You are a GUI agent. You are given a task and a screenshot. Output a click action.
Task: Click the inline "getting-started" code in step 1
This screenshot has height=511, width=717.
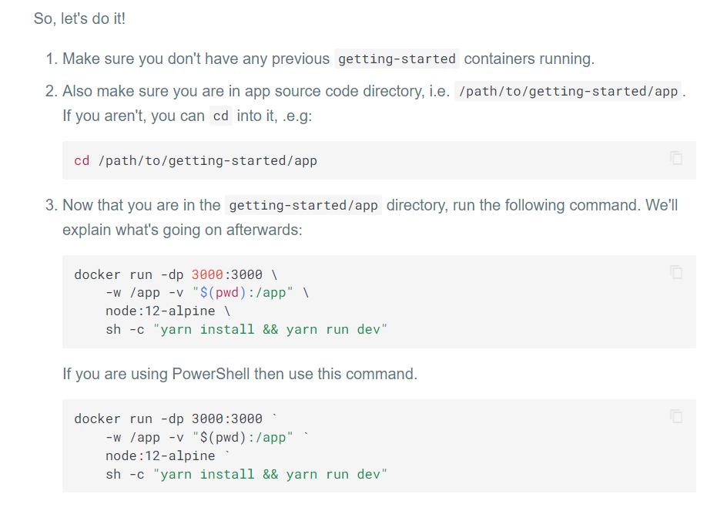pyautogui.click(x=397, y=59)
